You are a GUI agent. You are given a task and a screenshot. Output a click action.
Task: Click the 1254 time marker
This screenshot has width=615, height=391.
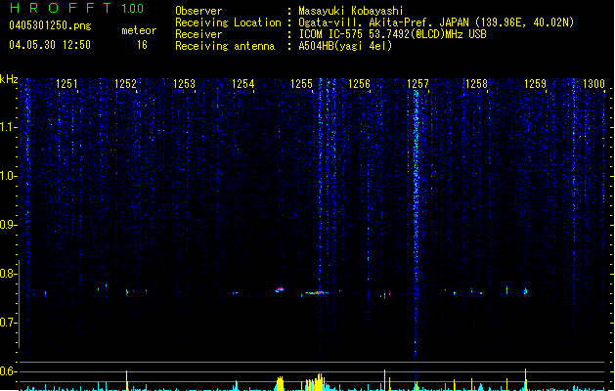click(x=242, y=83)
